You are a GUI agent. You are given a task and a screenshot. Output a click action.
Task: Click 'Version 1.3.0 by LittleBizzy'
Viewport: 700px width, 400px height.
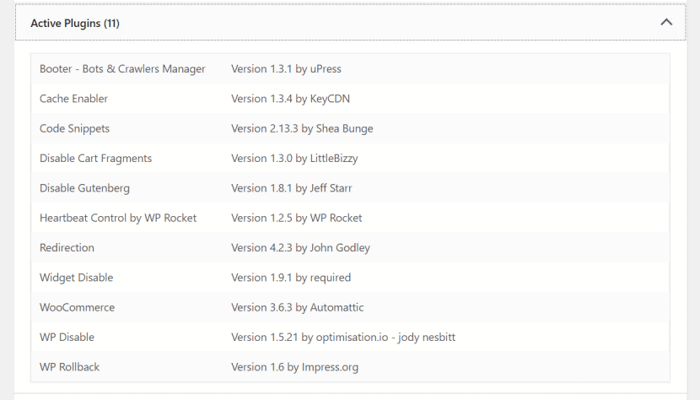(294, 158)
